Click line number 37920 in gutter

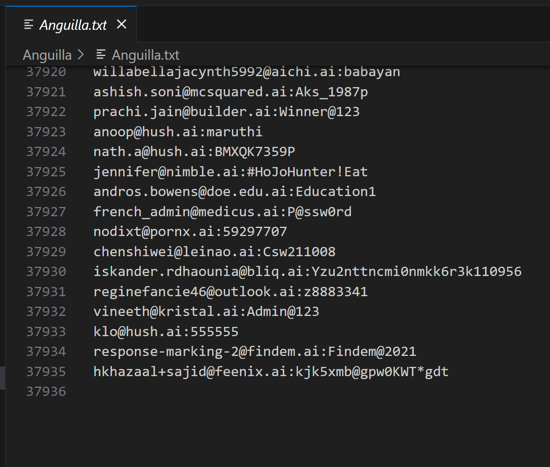point(46,72)
